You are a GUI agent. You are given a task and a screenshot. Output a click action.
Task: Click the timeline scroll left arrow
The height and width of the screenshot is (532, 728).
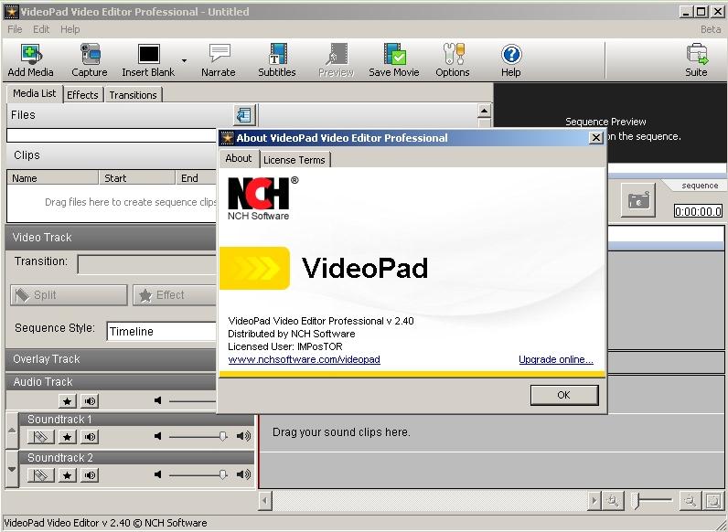264,501
